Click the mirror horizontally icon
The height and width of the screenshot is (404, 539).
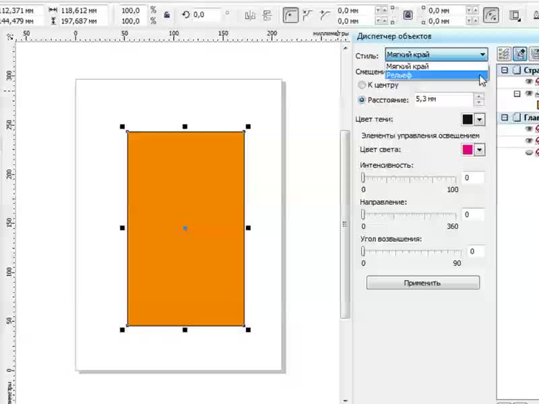(x=250, y=15)
